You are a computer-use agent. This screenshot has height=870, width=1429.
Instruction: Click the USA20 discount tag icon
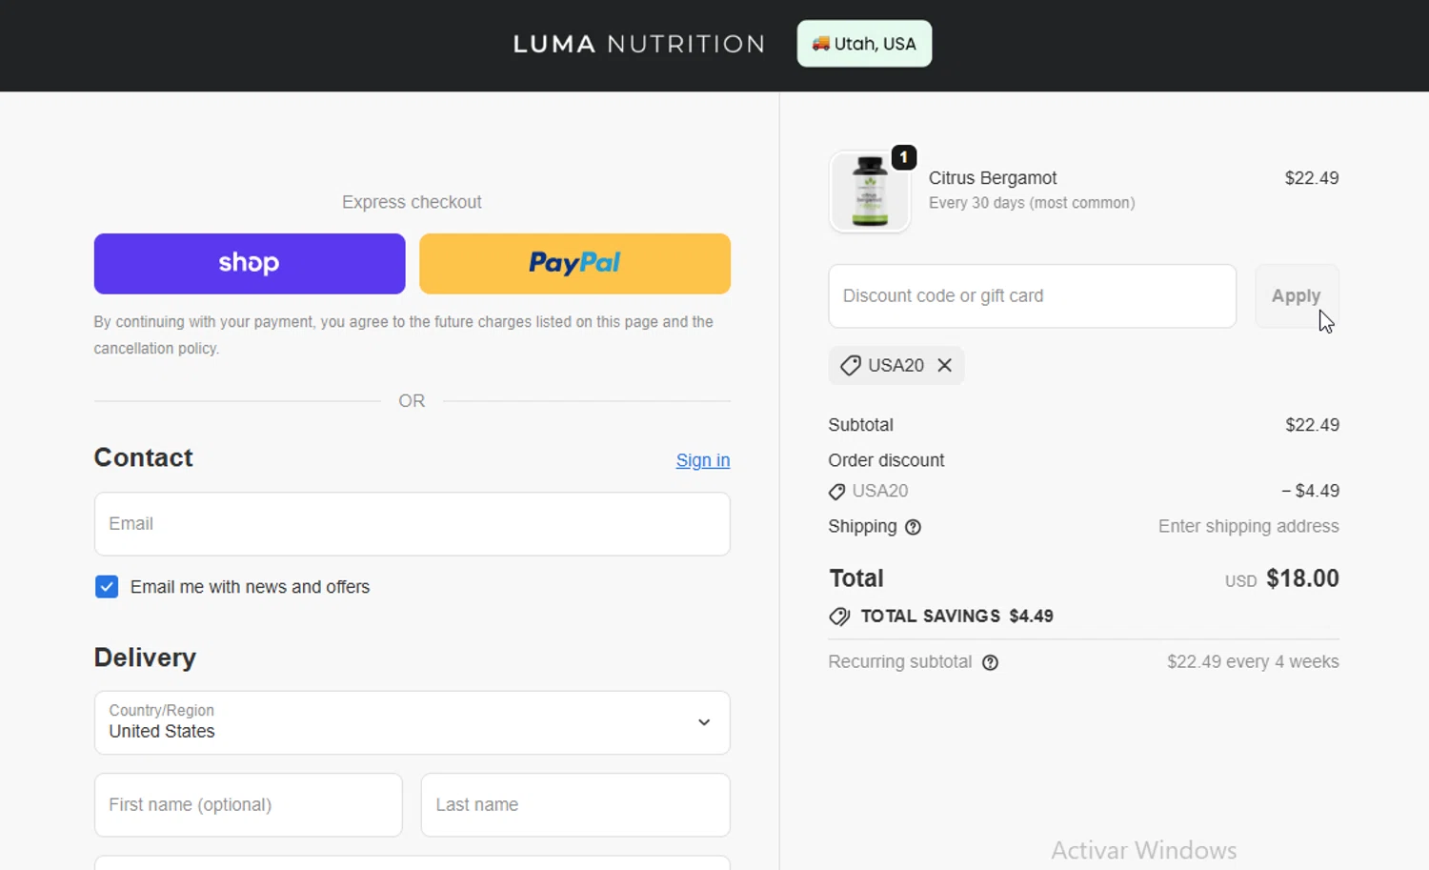pyautogui.click(x=850, y=366)
